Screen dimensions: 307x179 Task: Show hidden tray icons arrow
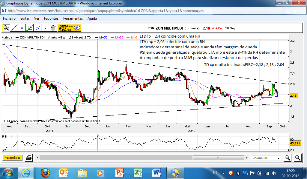[x=223, y=173]
